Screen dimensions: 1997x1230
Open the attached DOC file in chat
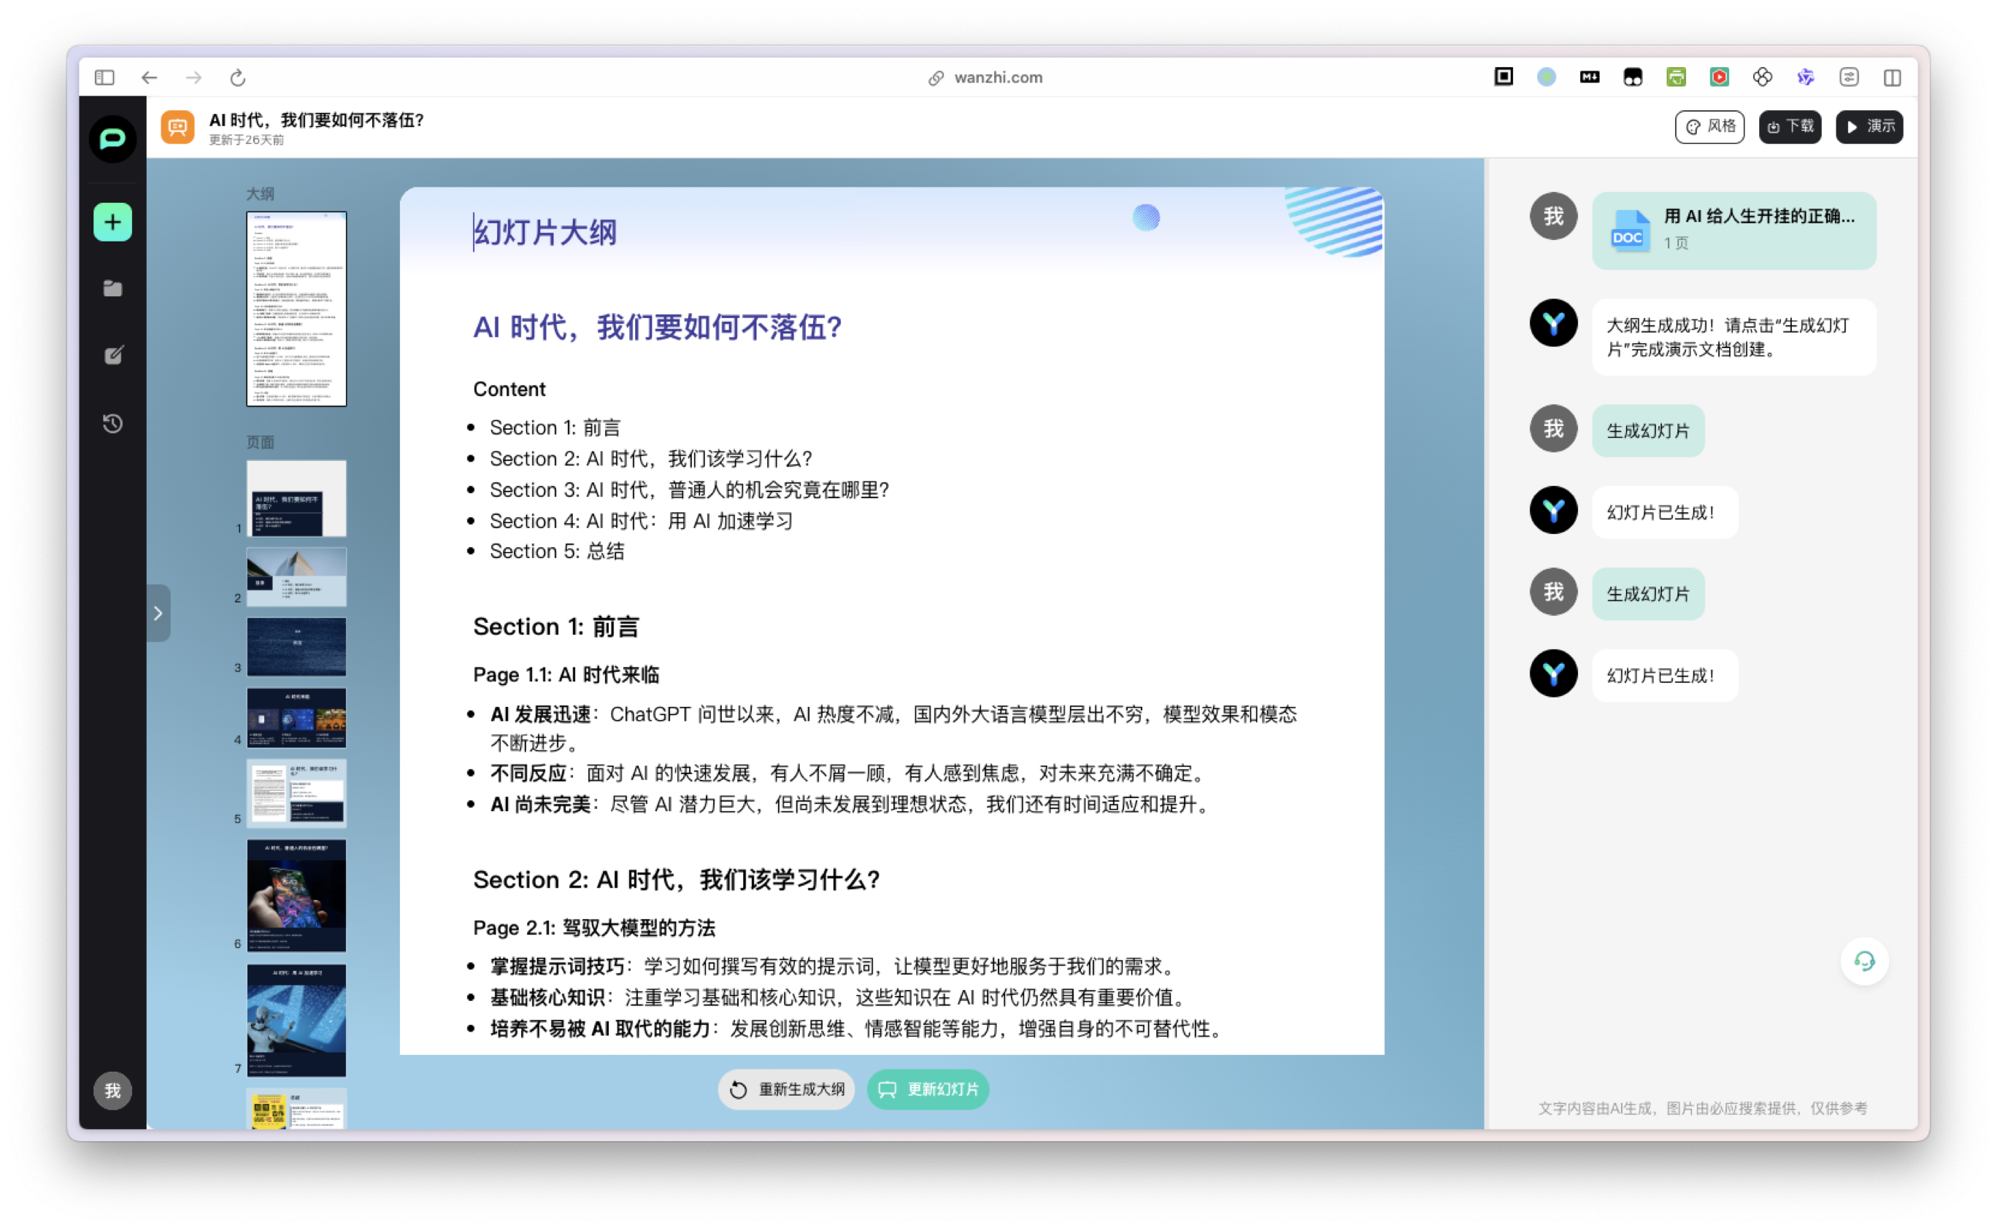1734,231
